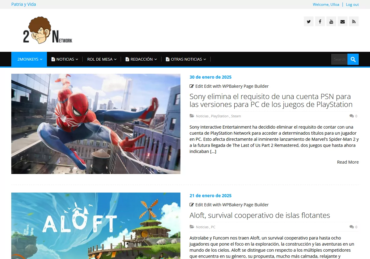Expand the ROL DE MESA menu arrow
Image resolution: width=370 pixels, height=259 pixels.
click(x=115, y=59)
